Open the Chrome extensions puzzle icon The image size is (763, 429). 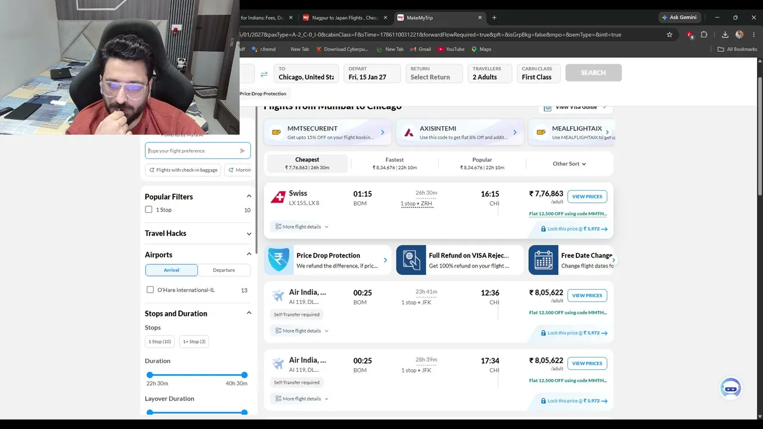click(x=704, y=35)
